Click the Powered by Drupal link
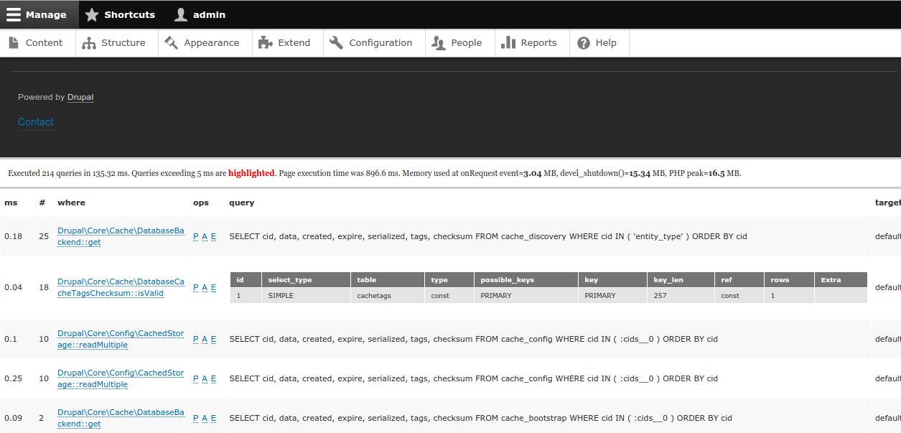This screenshot has height=433, width=901. point(79,97)
